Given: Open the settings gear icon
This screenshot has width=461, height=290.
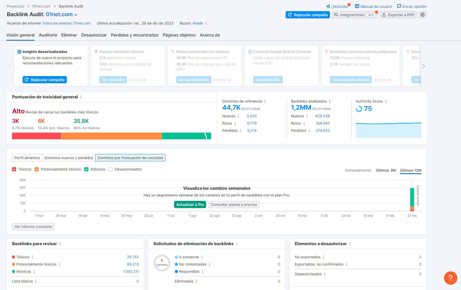Looking at the screenshot, I should pyautogui.click(x=423, y=15).
